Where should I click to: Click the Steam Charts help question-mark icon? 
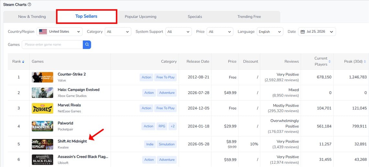tap(29, 5)
